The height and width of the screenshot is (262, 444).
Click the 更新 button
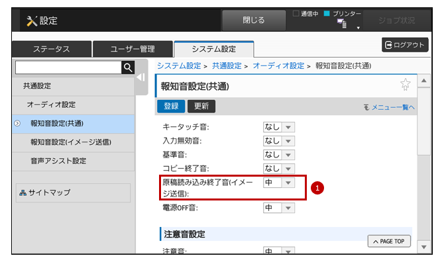click(x=201, y=107)
